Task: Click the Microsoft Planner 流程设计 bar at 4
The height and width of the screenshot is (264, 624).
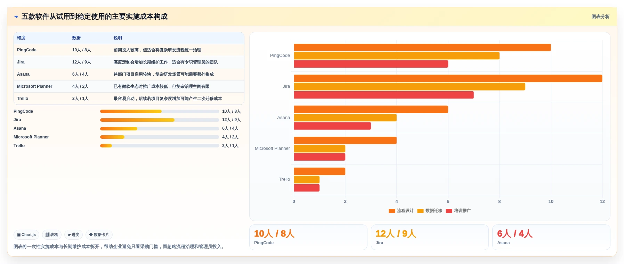Action: click(x=345, y=140)
